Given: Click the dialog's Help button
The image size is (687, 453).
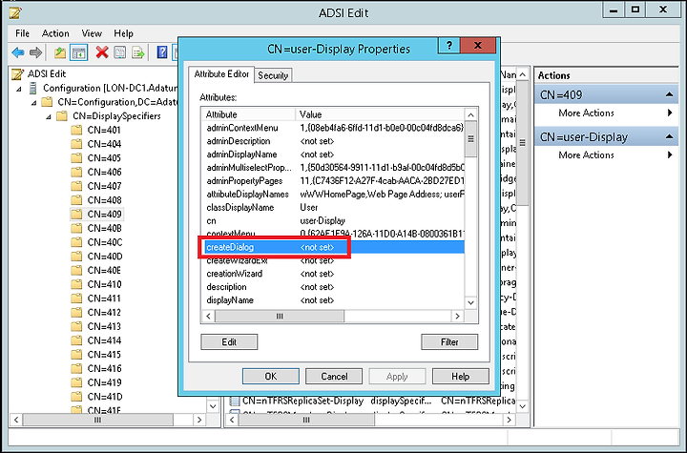Looking at the screenshot, I should click(461, 377).
